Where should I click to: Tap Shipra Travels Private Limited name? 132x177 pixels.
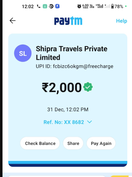point(72,53)
